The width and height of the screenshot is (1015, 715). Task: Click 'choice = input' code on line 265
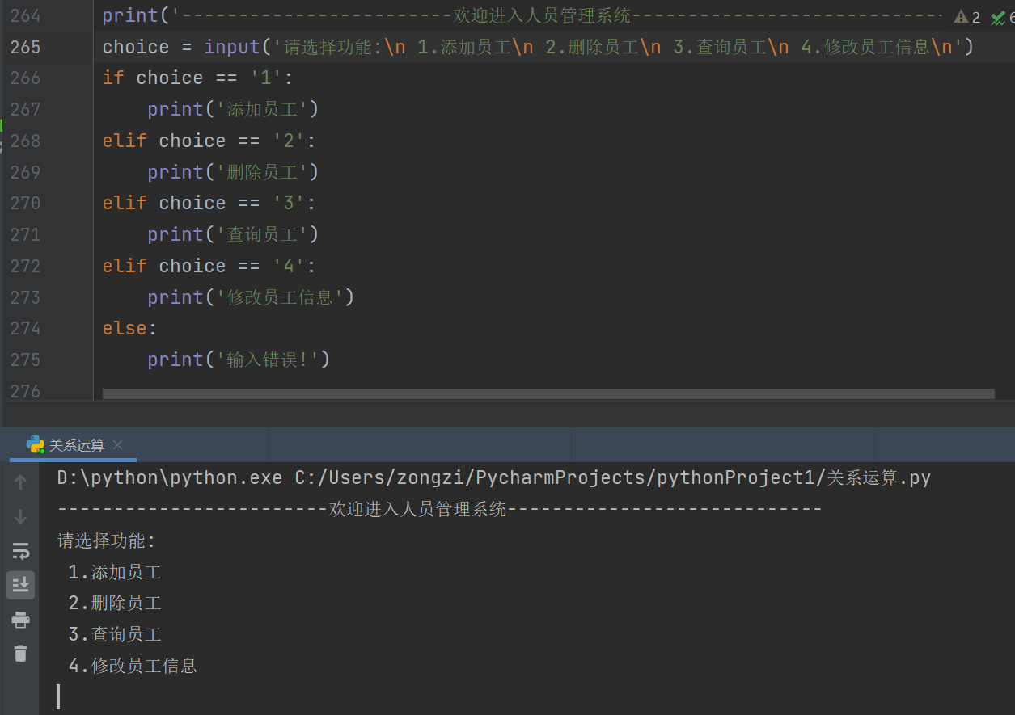(182, 47)
